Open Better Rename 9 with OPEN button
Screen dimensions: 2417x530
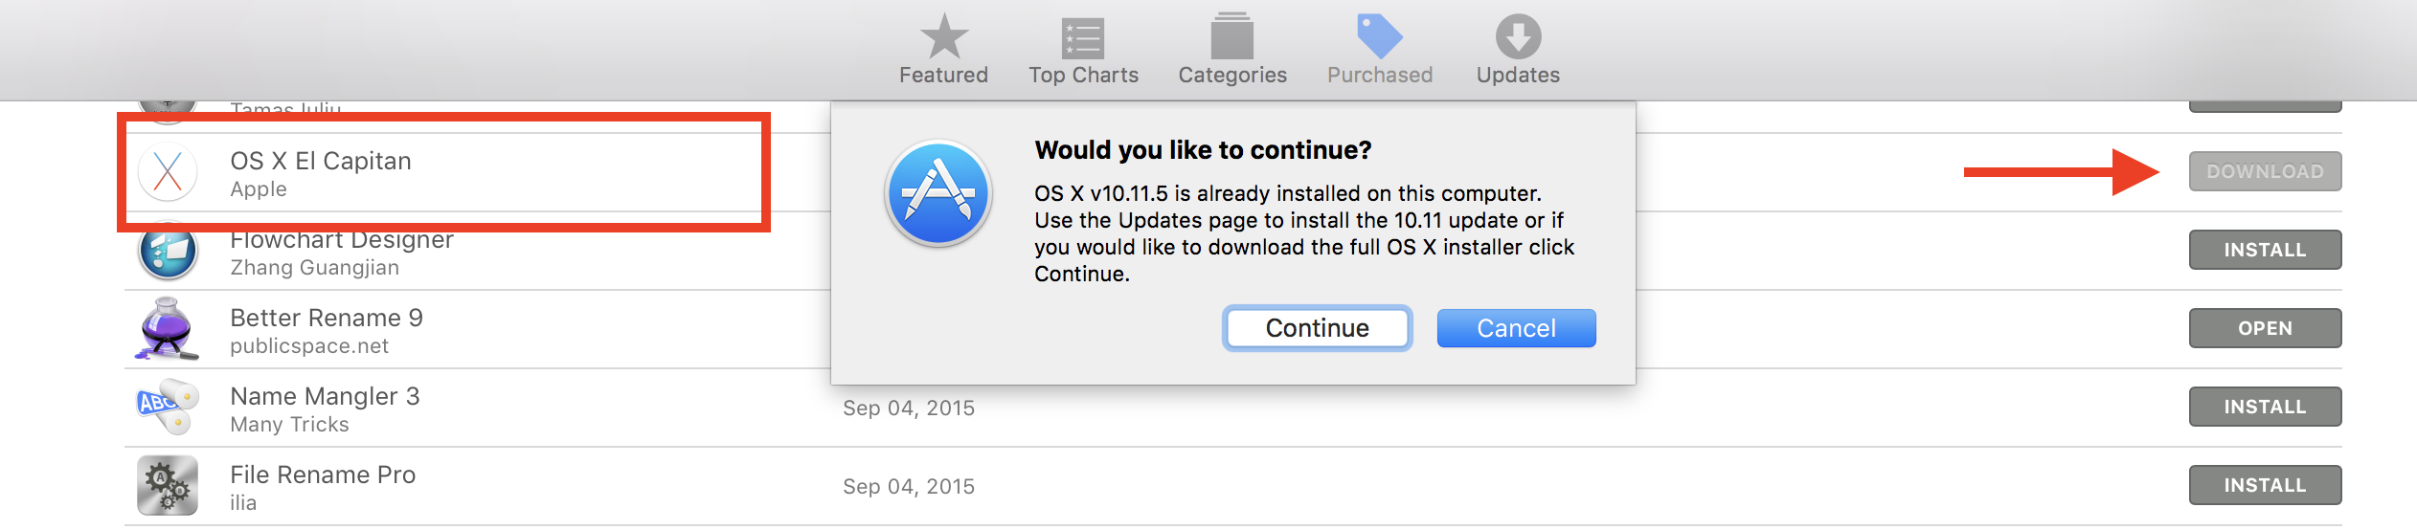click(2265, 328)
